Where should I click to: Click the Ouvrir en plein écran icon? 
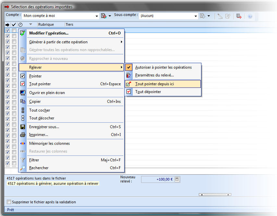tap(23, 93)
